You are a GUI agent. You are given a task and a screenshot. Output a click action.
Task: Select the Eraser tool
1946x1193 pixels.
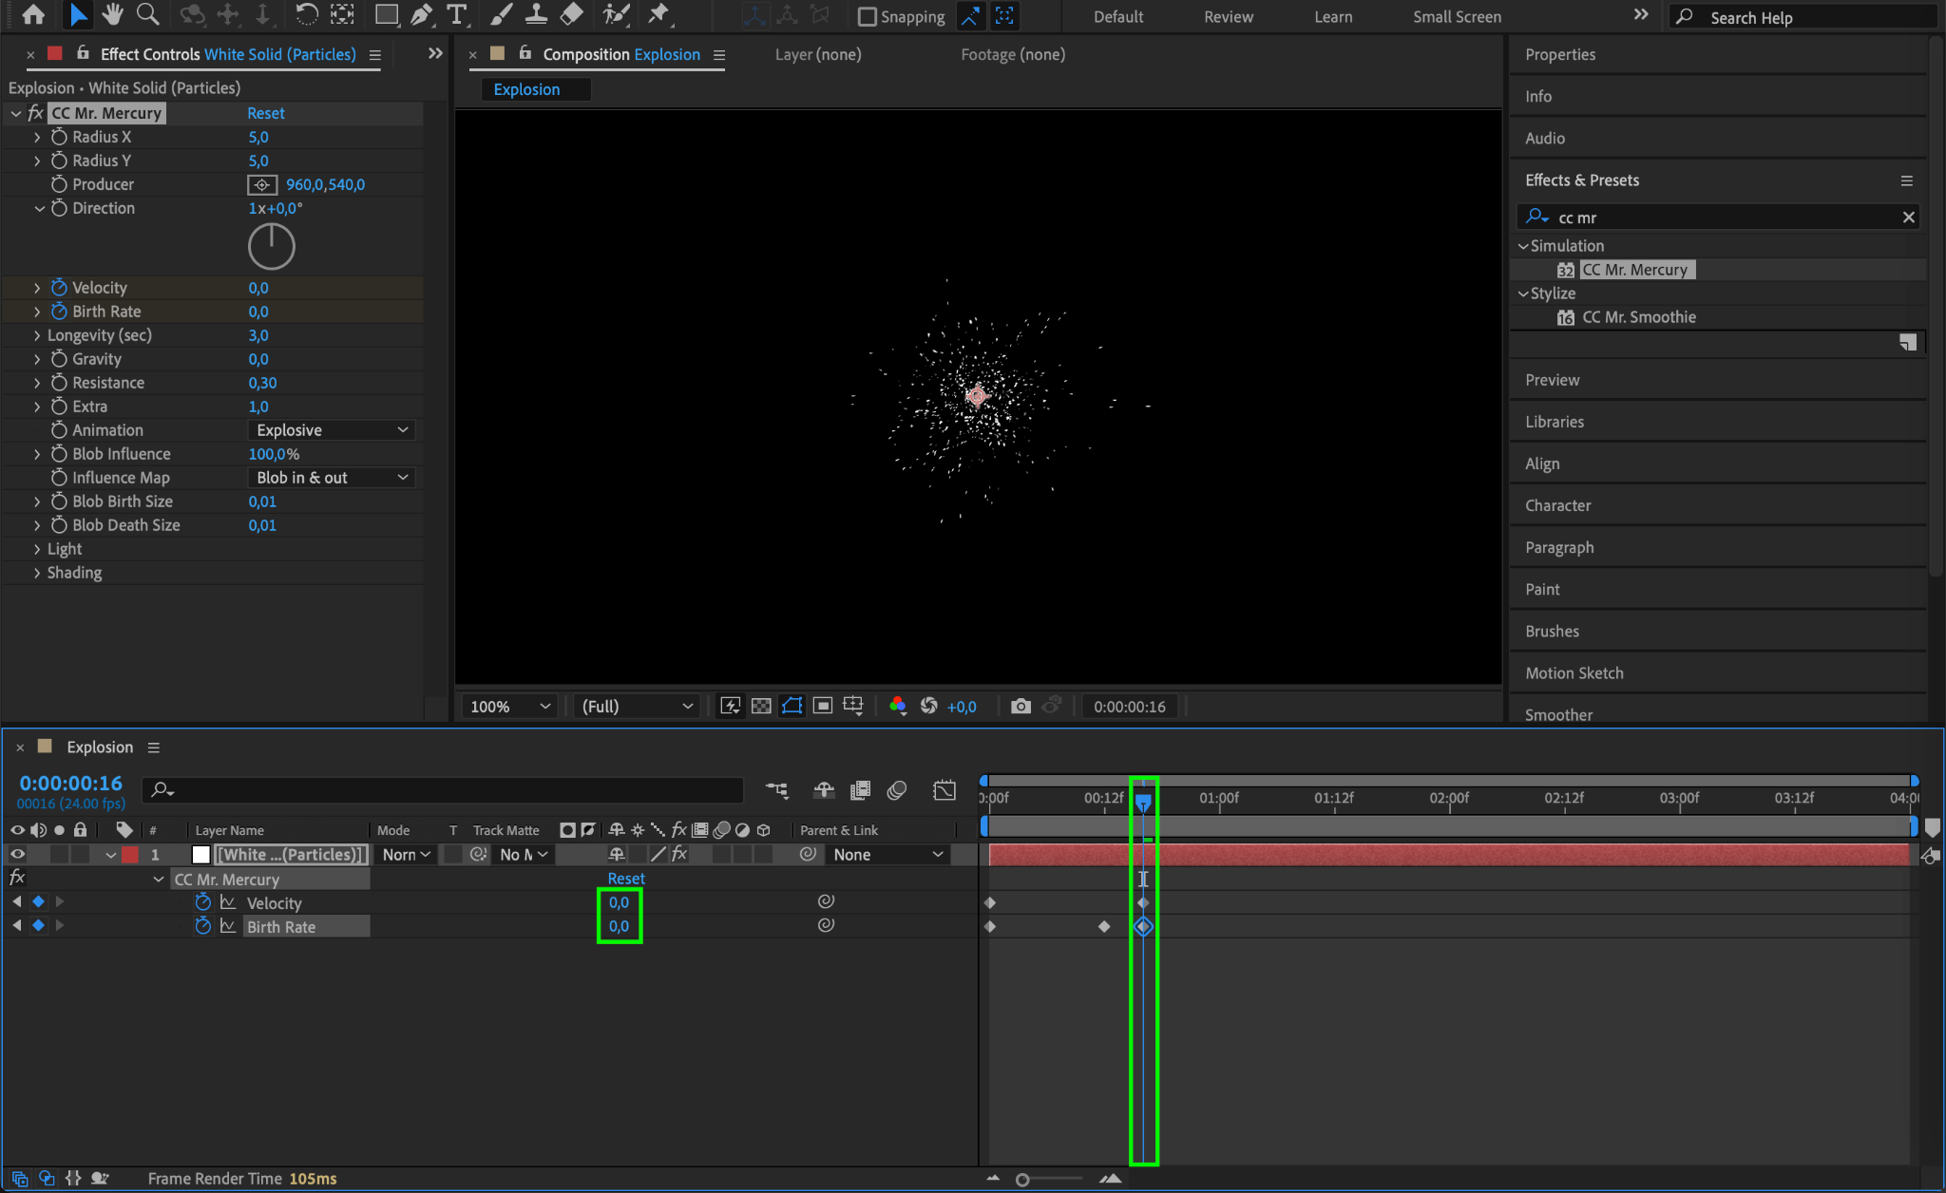coord(571,14)
